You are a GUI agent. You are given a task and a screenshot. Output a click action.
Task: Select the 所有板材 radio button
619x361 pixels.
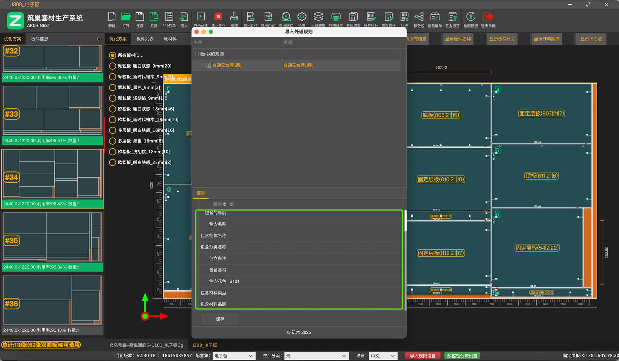tap(112, 55)
